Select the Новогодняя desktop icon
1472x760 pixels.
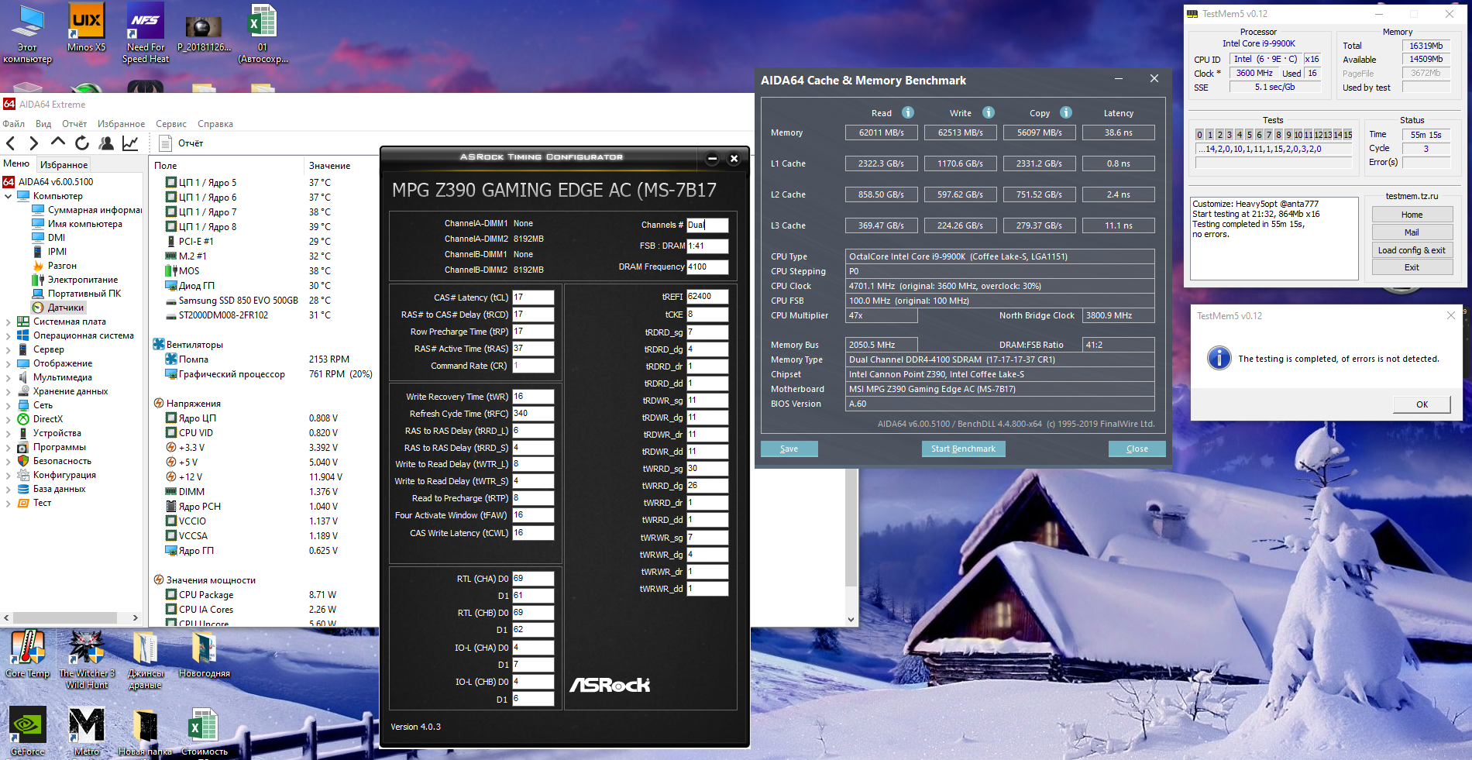(205, 655)
